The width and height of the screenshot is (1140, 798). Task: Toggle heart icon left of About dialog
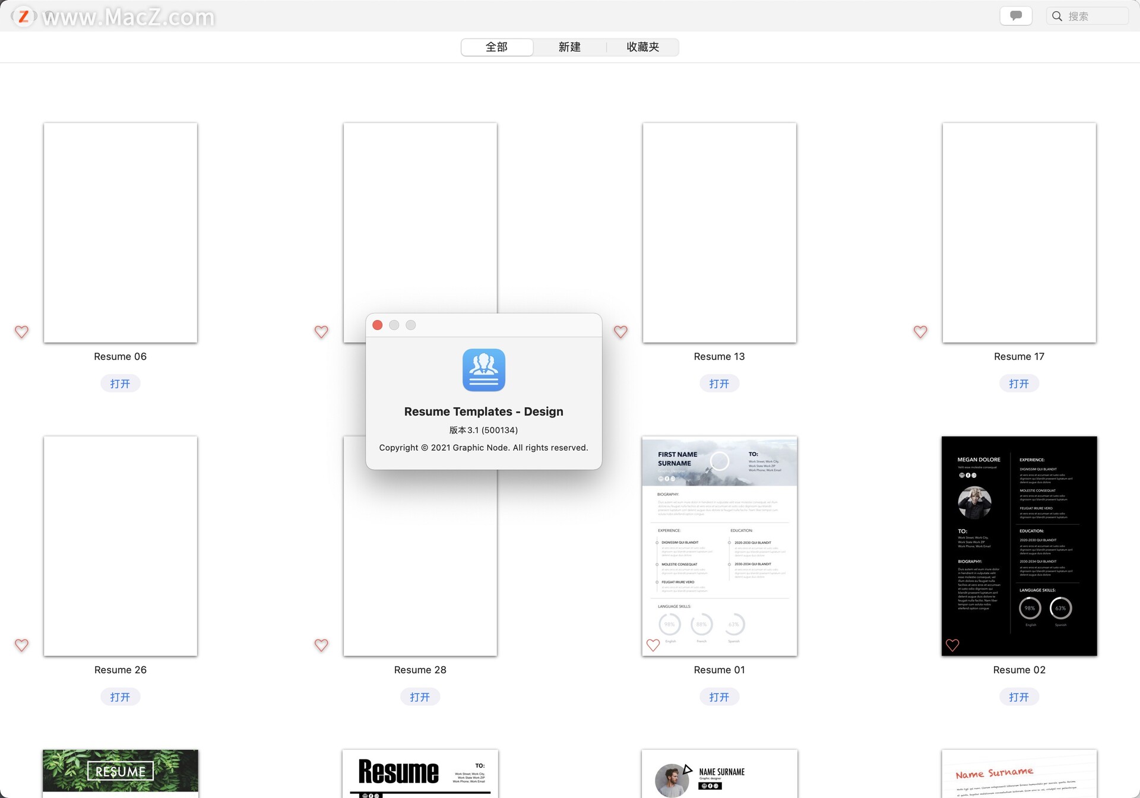coord(321,332)
